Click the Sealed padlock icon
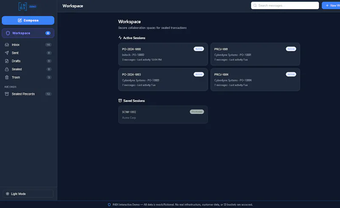Viewport: 340px width, 208px height. (x=7, y=69)
